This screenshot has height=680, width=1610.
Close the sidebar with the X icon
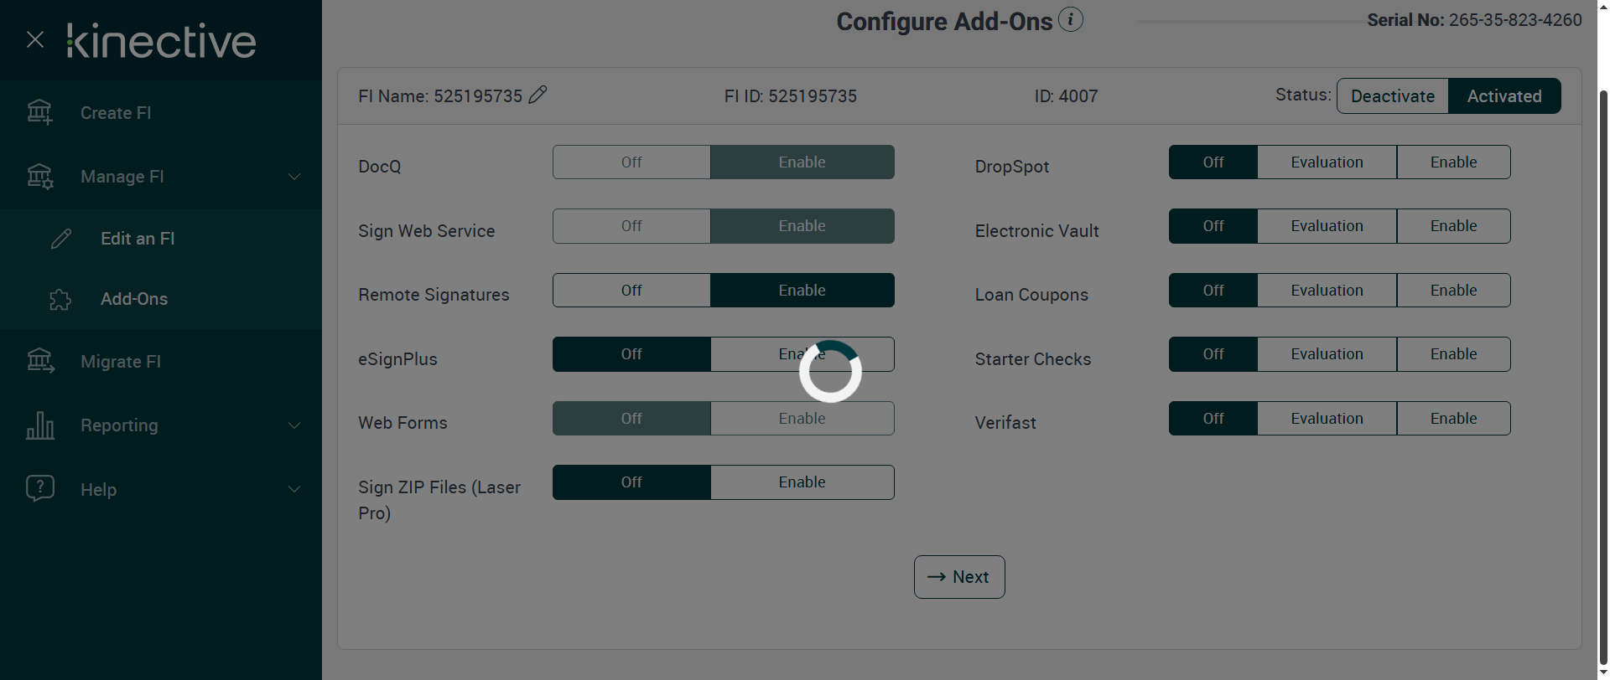click(x=35, y=39)
